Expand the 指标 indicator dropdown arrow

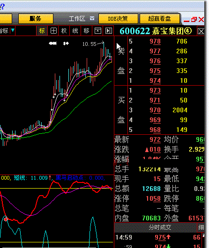coord(13,30)
